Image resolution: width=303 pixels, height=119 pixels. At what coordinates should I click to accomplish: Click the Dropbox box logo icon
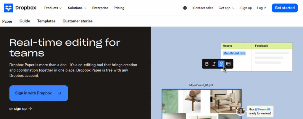[9, 8]
